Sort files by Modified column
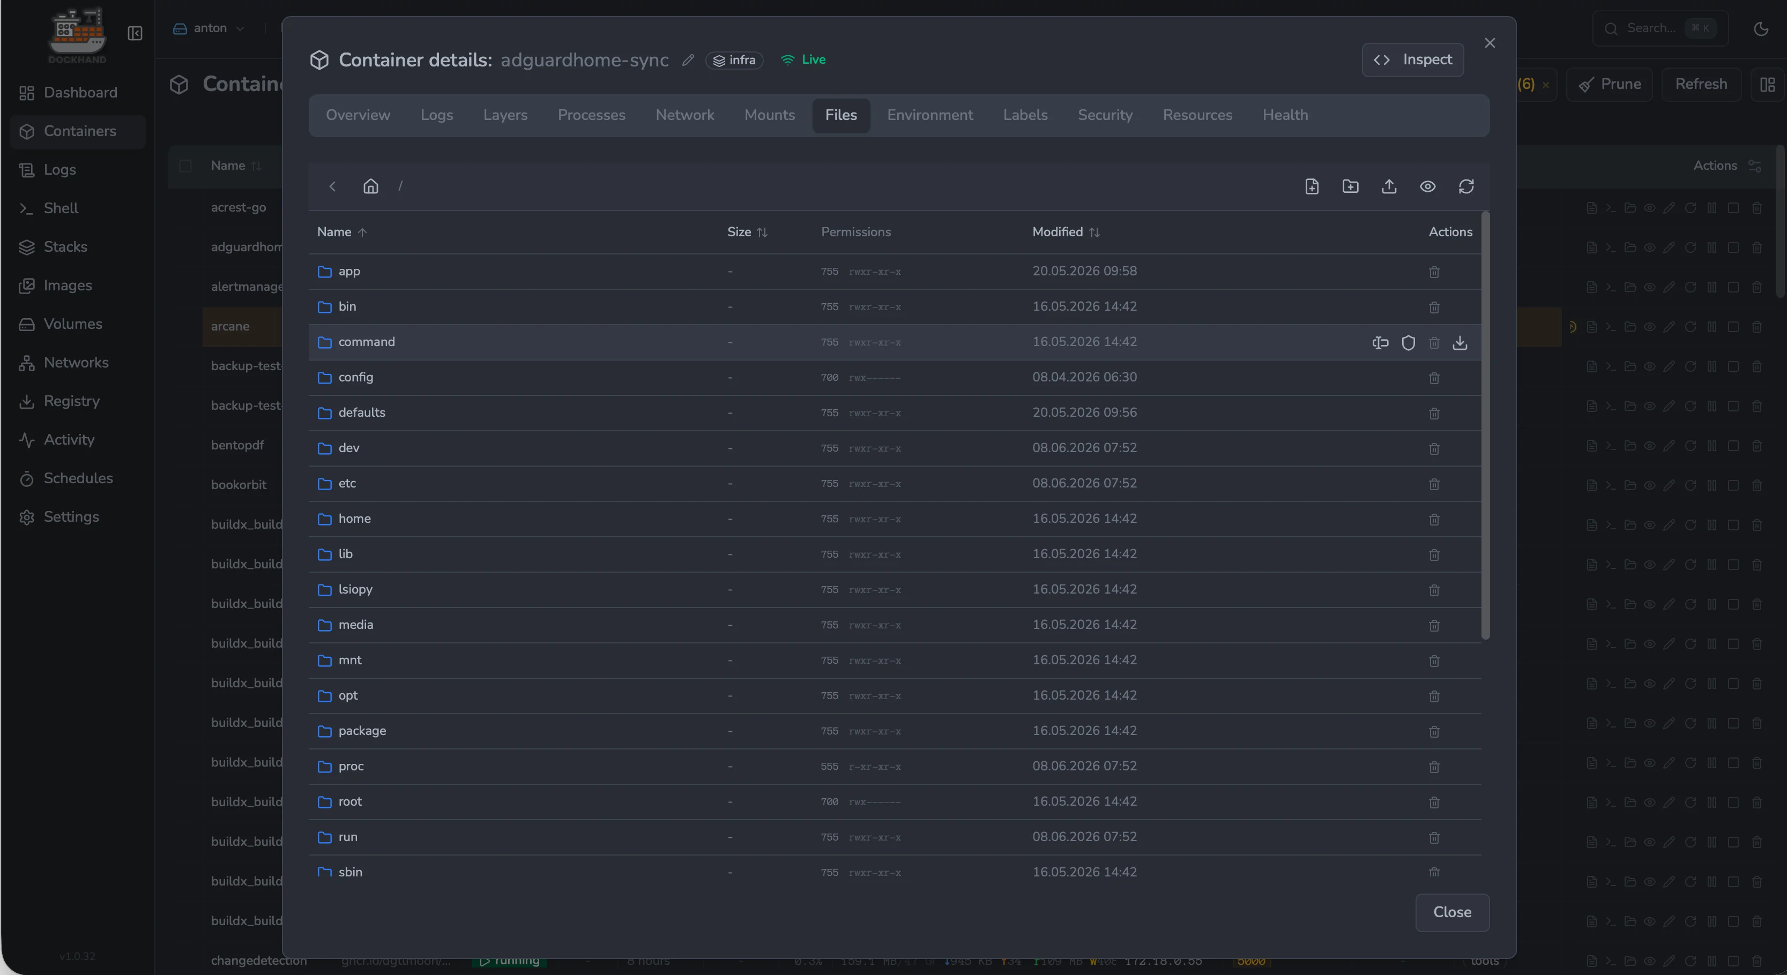 click(1066, 232)
